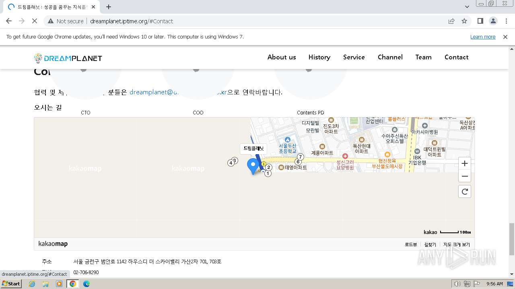Click the page address bar URL
This screenshot has height=289, width=515.
132,21
